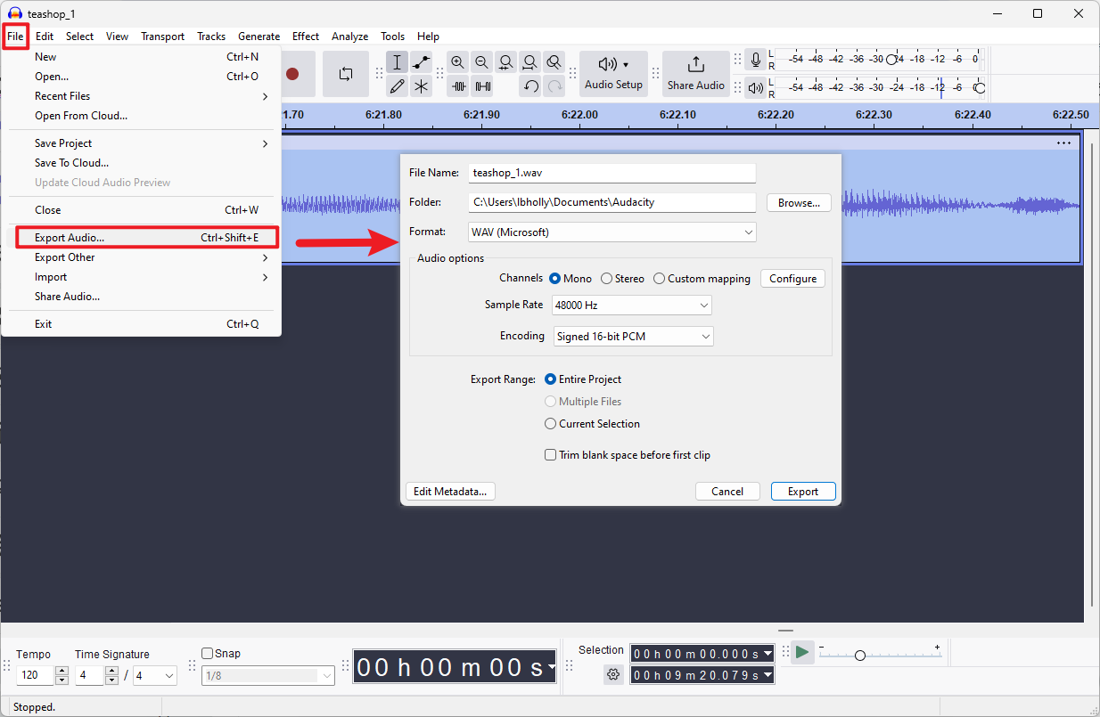1100x717 pixels.
Task: Click the Undo arrow icon
Action: tap(530, 86)
